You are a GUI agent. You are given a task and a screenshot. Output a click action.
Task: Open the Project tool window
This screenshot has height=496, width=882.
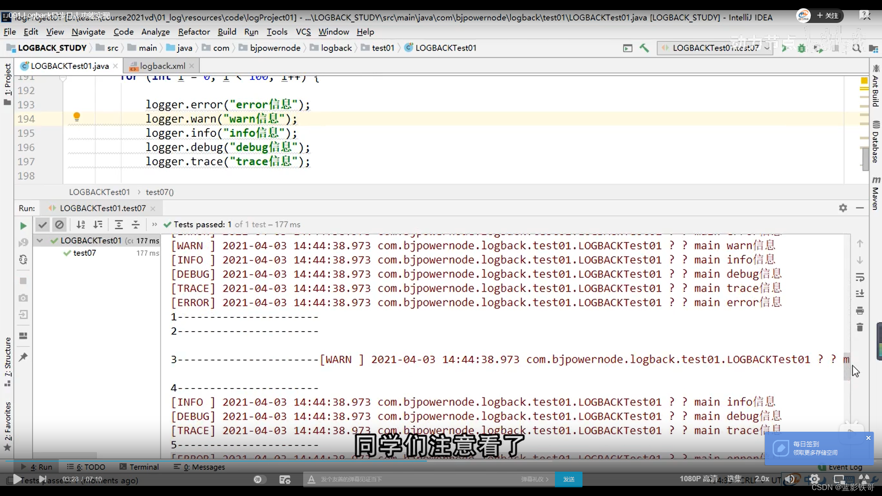coord(8,84)
